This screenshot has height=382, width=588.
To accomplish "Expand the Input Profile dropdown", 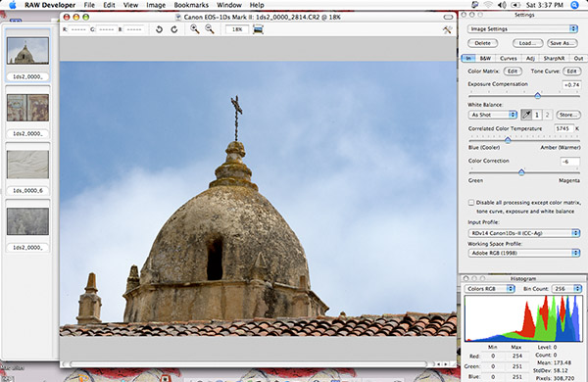I will point(524,233).
